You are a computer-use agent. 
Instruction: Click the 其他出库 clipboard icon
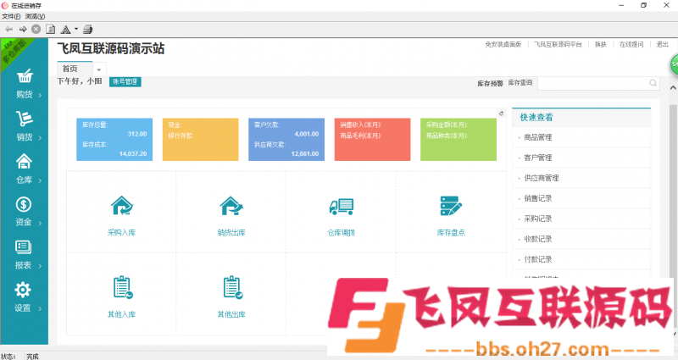point(232,287)
